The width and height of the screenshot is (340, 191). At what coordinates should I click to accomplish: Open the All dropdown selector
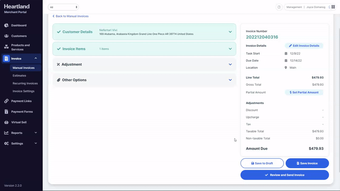click(x=63, y=7)
